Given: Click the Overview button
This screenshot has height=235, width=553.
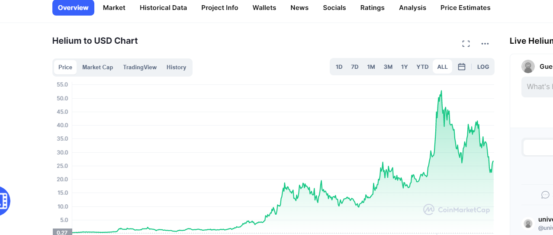Looking at the screenshot, I should point(73,8).
